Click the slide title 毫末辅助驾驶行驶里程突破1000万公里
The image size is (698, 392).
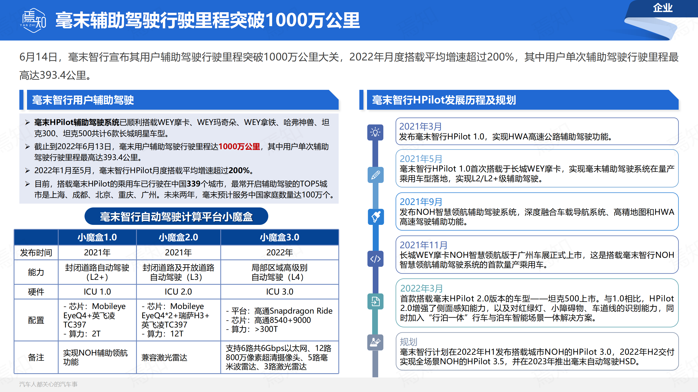point(207,20)
